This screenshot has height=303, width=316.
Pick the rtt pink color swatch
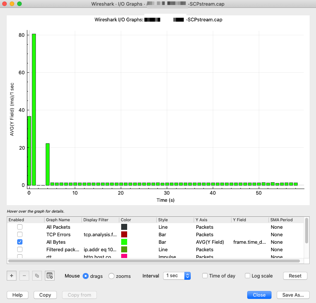(x=124, y=256)
